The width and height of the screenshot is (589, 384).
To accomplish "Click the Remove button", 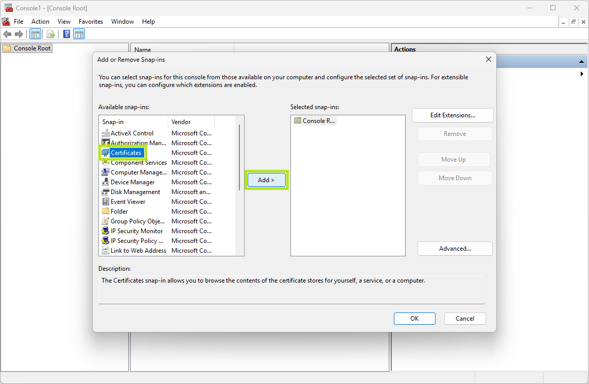I will pos(455,134).
